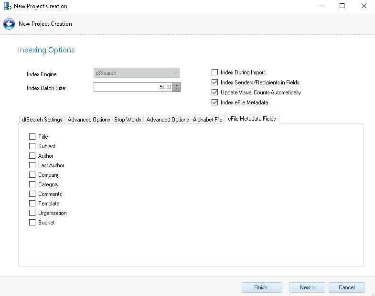375x296 pixels.
Task: Increase Index Batch Size with up arrow
Action: (x=177, y=85)
